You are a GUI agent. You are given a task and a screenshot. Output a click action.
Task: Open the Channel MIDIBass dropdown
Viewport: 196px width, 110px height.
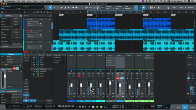coord(14,62)
